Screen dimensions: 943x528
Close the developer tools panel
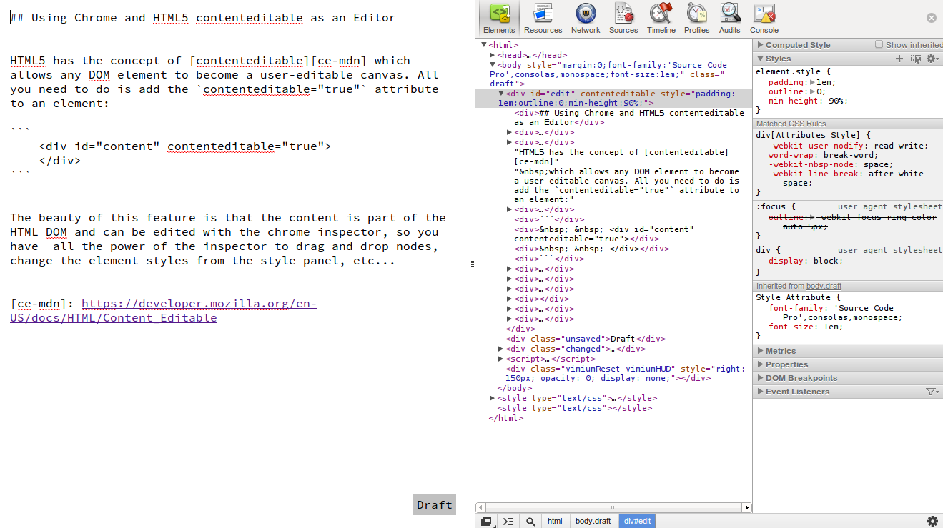tap(932, 18)
